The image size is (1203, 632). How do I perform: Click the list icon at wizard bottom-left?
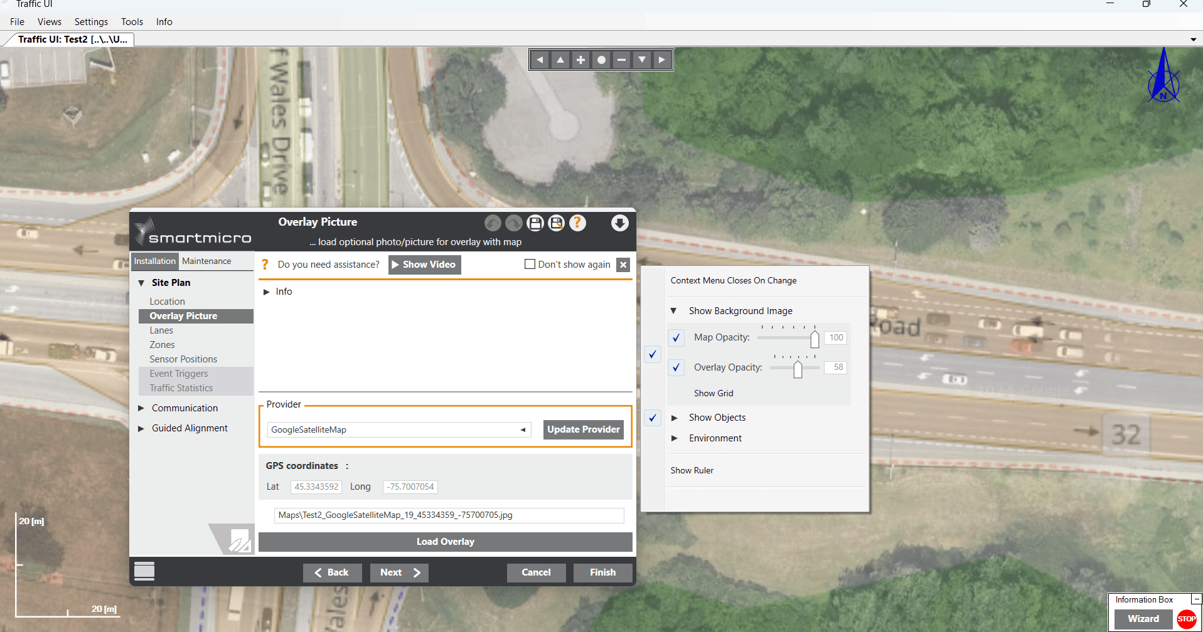pos(144,571)
